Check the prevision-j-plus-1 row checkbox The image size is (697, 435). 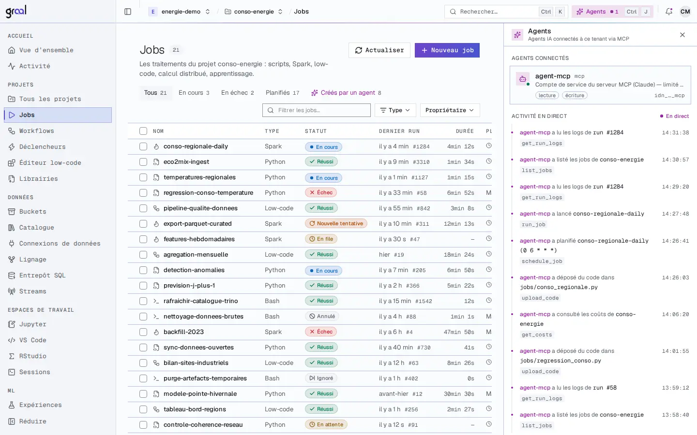pyautogui.click(x=143, y=286)
